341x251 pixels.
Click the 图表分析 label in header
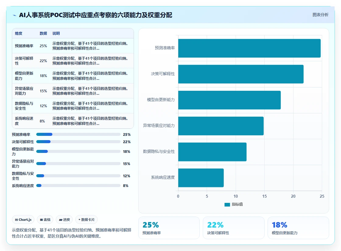(x=320, y=15)
